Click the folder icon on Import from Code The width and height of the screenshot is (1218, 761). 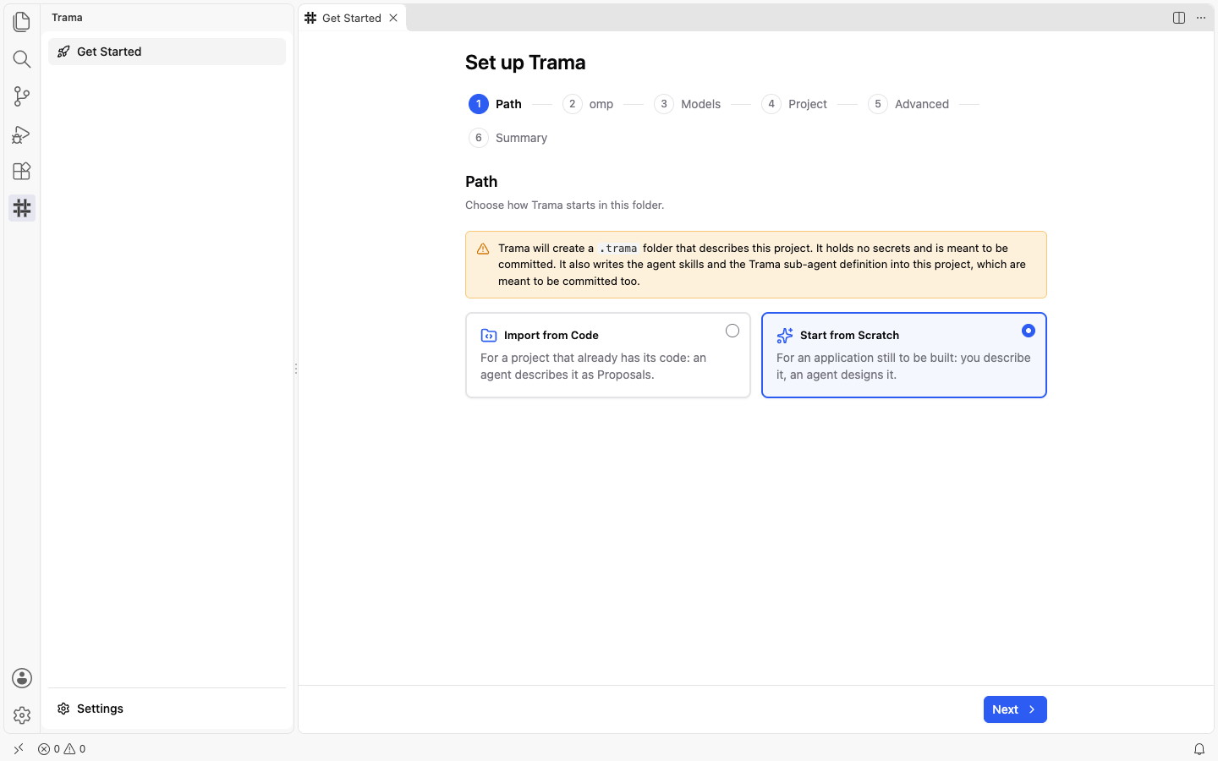point(489,336)
